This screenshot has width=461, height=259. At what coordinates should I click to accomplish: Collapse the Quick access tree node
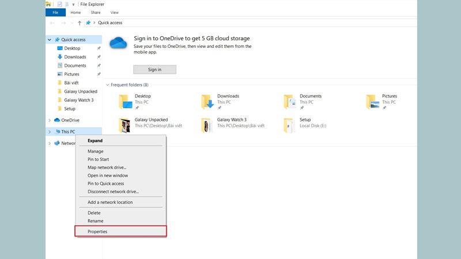tap(50, 40)
